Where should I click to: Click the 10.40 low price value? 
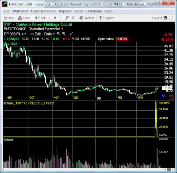pyautogui.click(x=46, y=39)
